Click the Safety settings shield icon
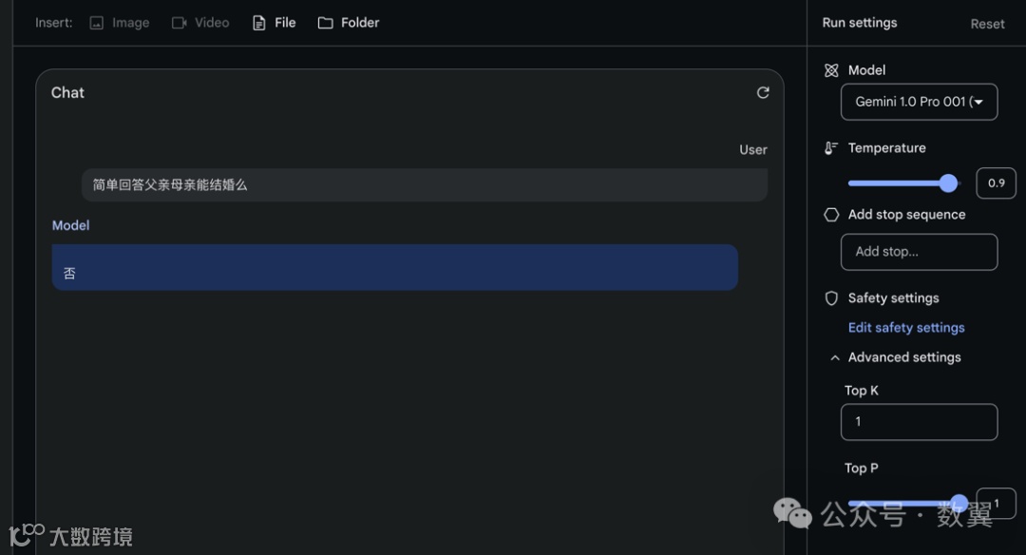 pyautogui.click(x=831, y=298)
